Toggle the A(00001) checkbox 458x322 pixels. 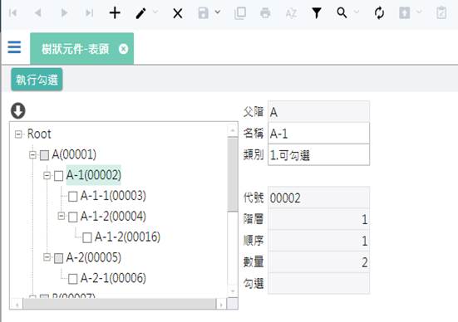pos(44,155)
